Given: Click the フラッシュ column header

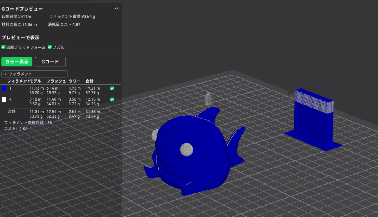Looking at the screenshot, I should coord(56,81).
